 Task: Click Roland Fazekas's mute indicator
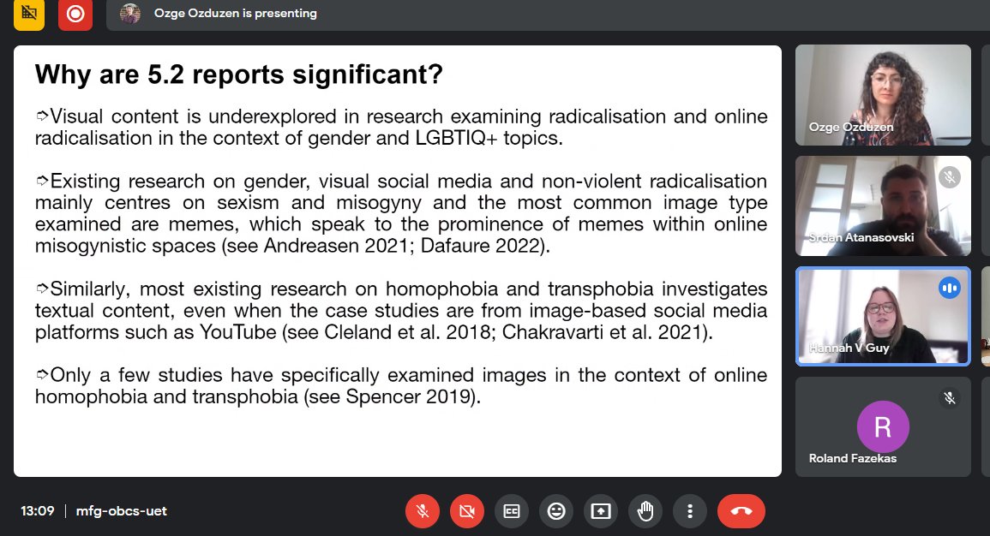(x=949, y=397)
